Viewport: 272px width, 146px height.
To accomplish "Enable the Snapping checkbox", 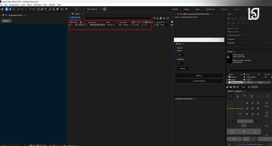I will [x=88, y=9].
